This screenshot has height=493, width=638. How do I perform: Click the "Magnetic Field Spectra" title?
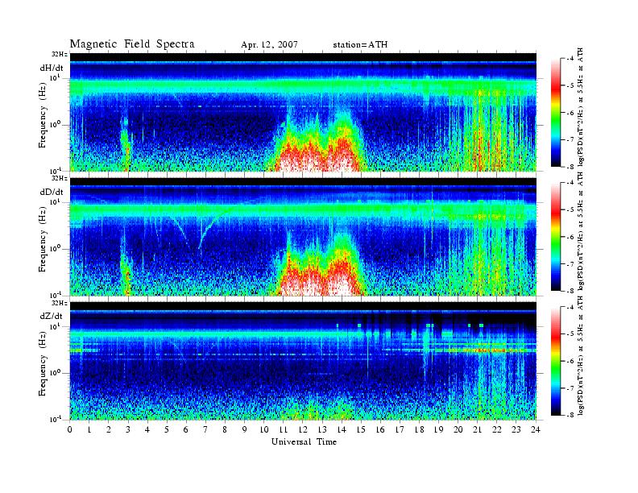point(132,44)
